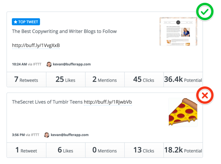Click the red X circle icon
This screenshot has width=221, height=164.
point(205,96)
